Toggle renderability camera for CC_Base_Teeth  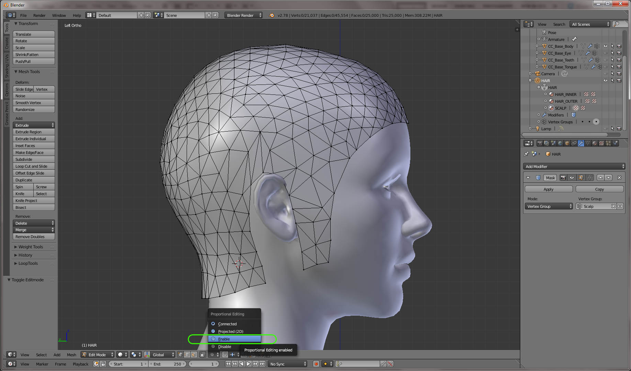[x=619, y=60]
